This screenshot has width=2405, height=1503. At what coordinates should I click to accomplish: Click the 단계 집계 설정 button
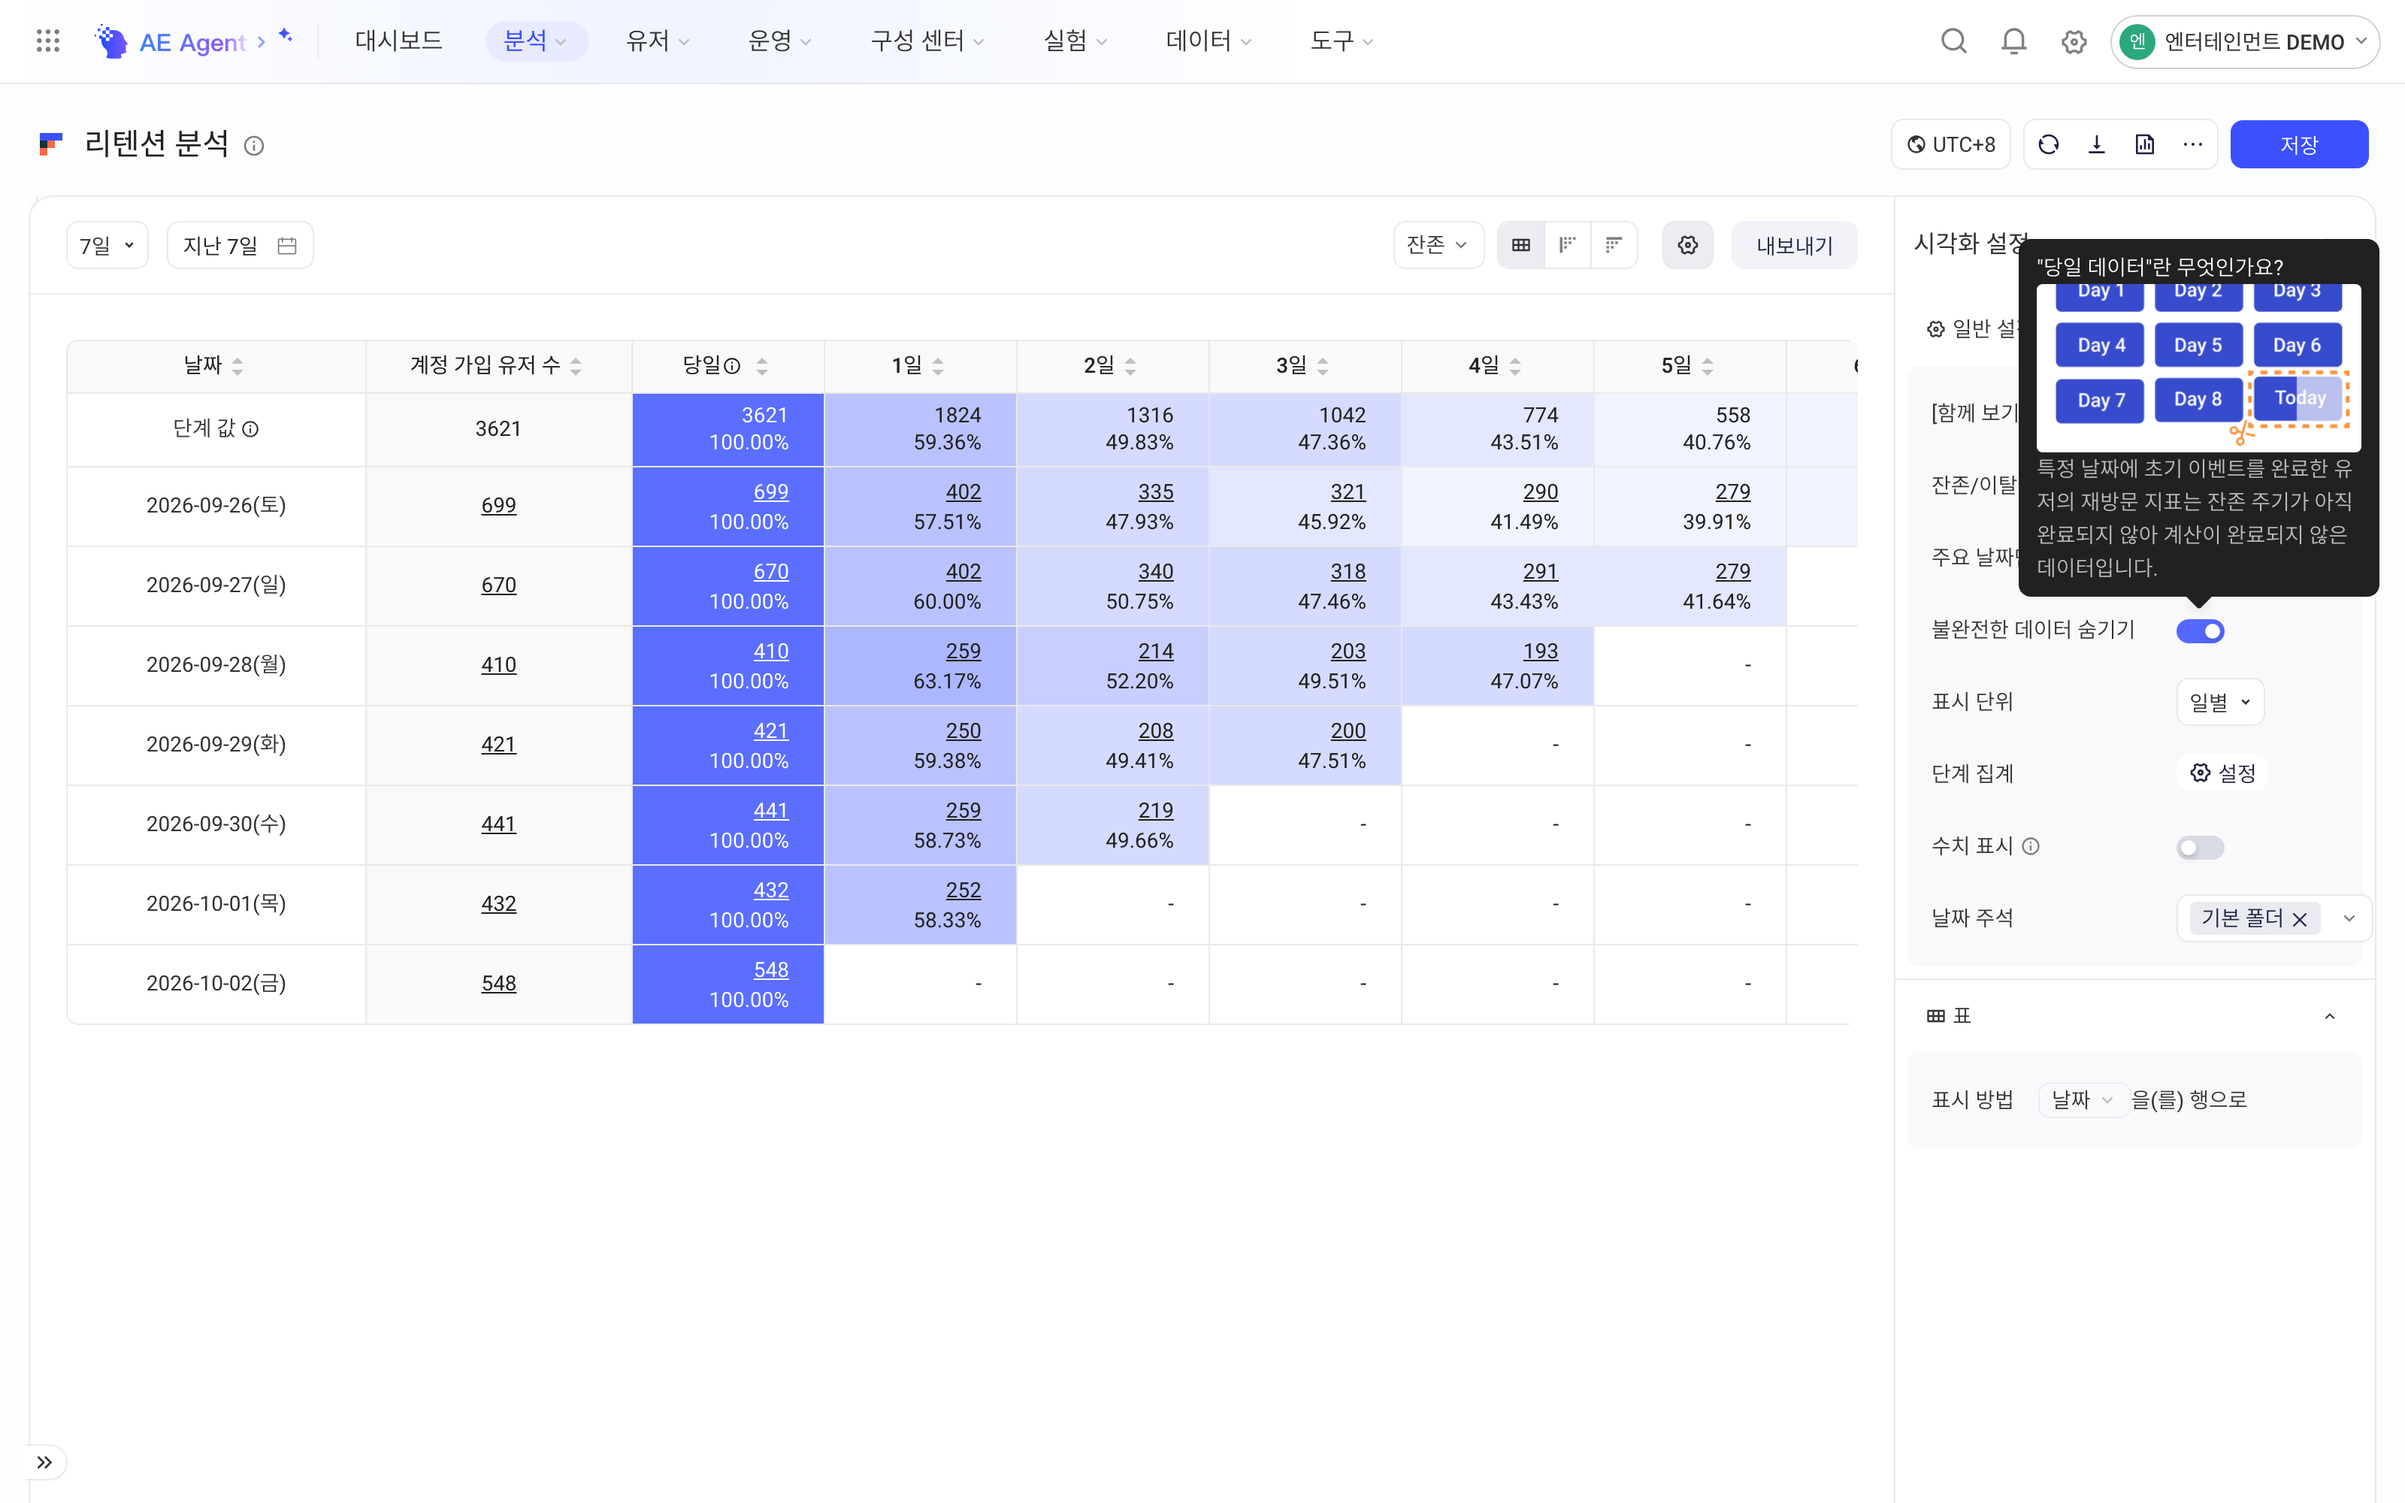(x=2222, y=773)
